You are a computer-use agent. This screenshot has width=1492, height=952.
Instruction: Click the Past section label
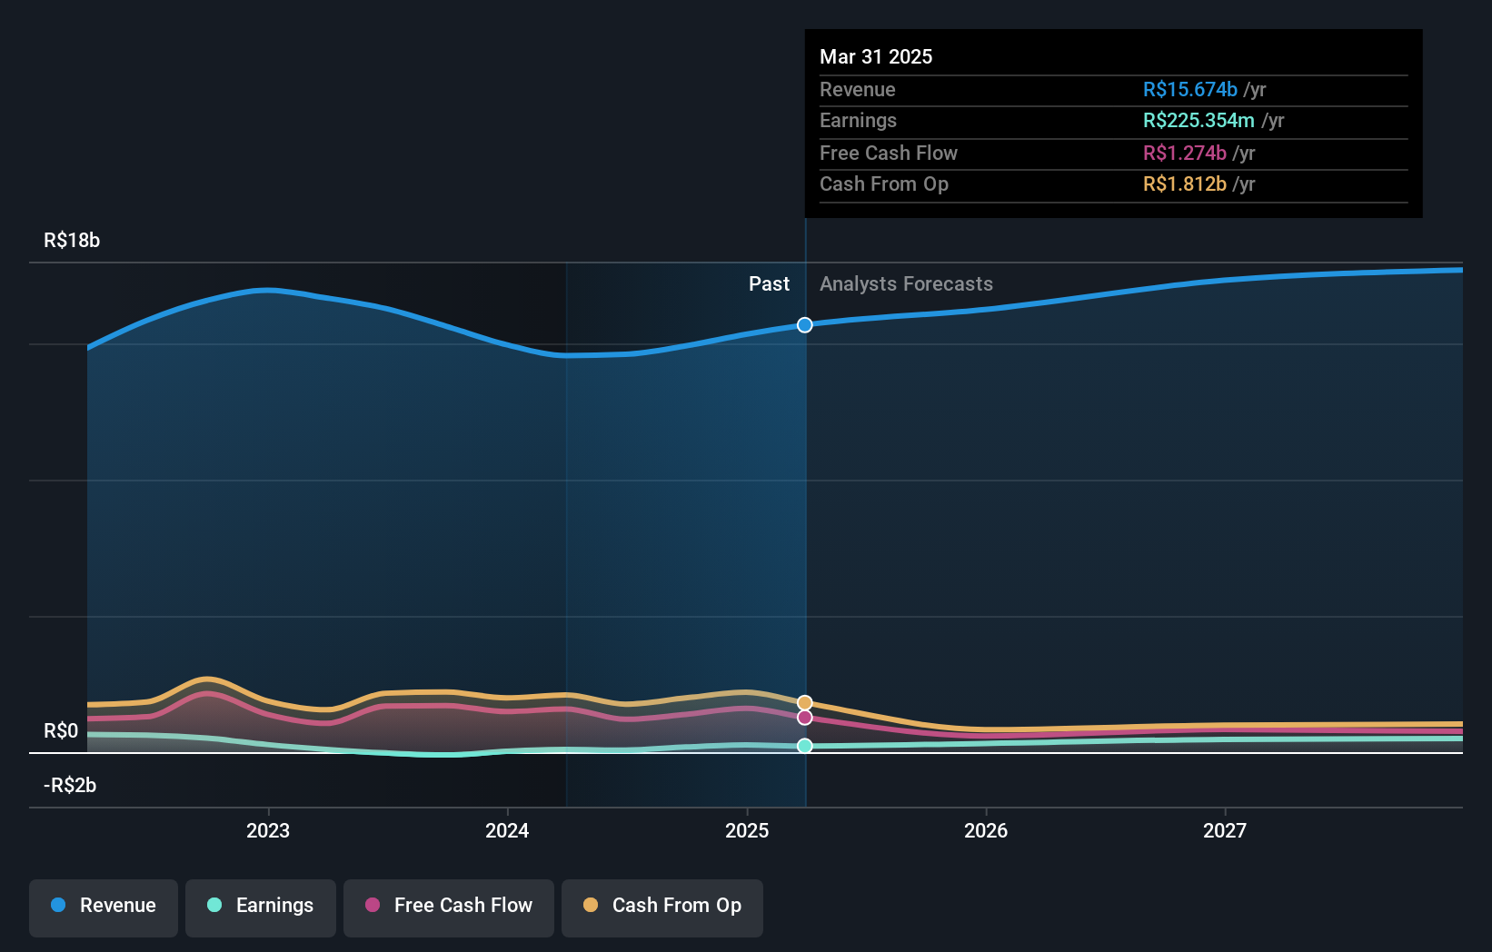pyautogui.click(x=769, y=284)
